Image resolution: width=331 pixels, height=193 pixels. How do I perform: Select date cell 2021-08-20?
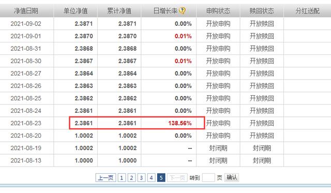[x=26, y=136]
